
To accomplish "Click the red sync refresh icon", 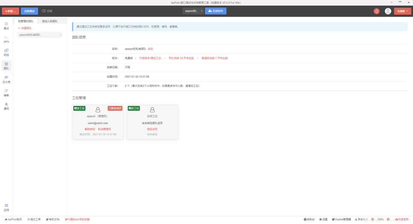I will 377,11.
